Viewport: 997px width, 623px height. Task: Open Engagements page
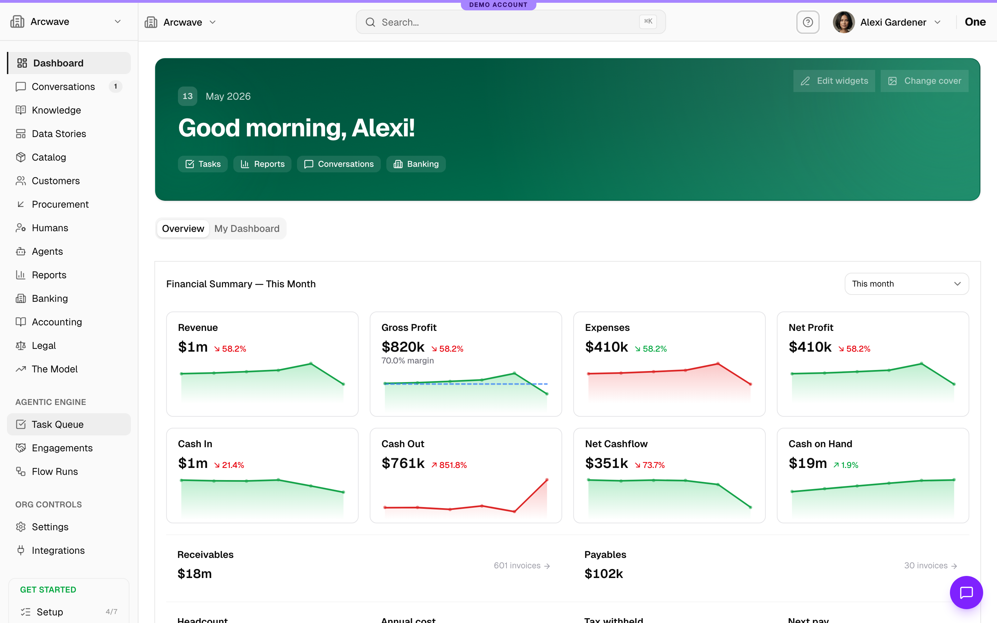click(x=69, y=448)
